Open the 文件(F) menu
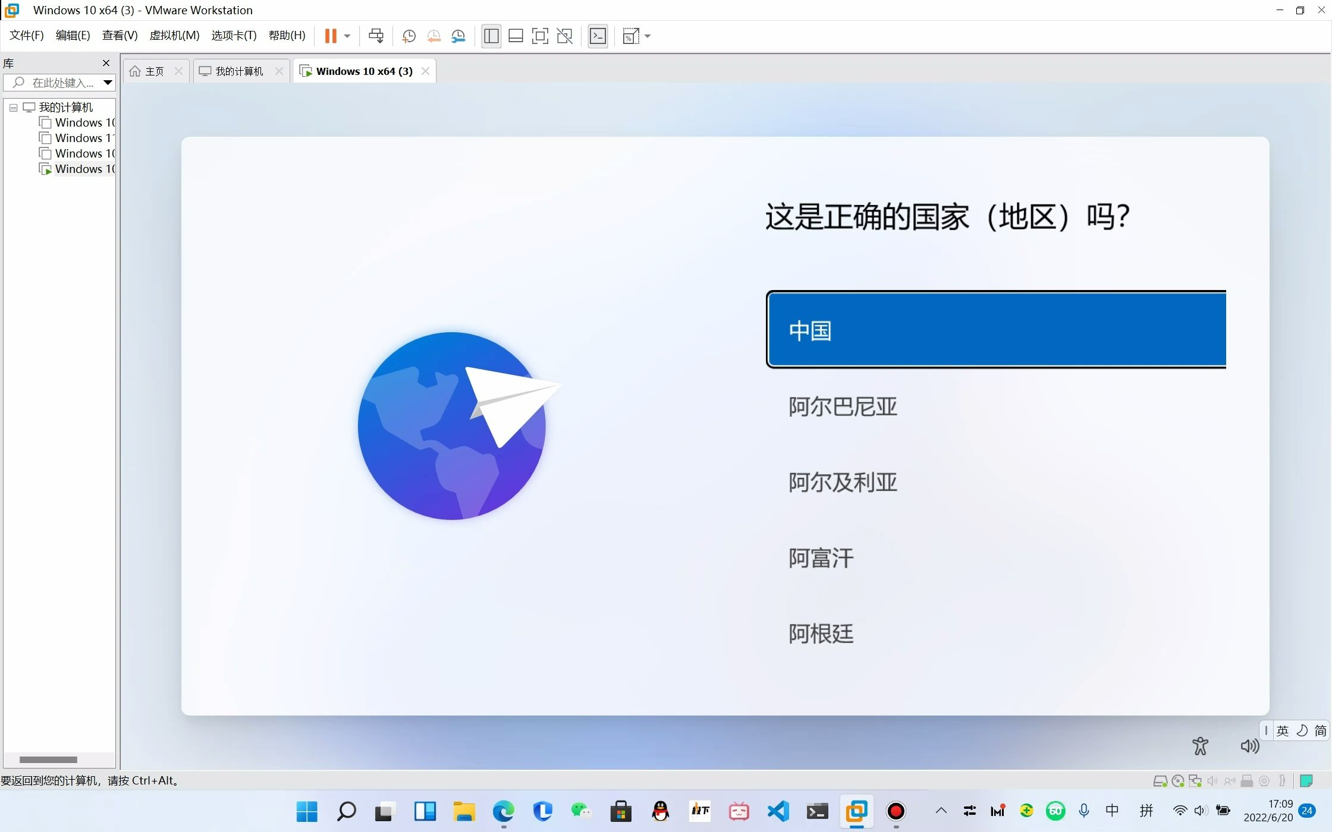The width and height of the screenshot is (1332, 832). coord(27,36)
